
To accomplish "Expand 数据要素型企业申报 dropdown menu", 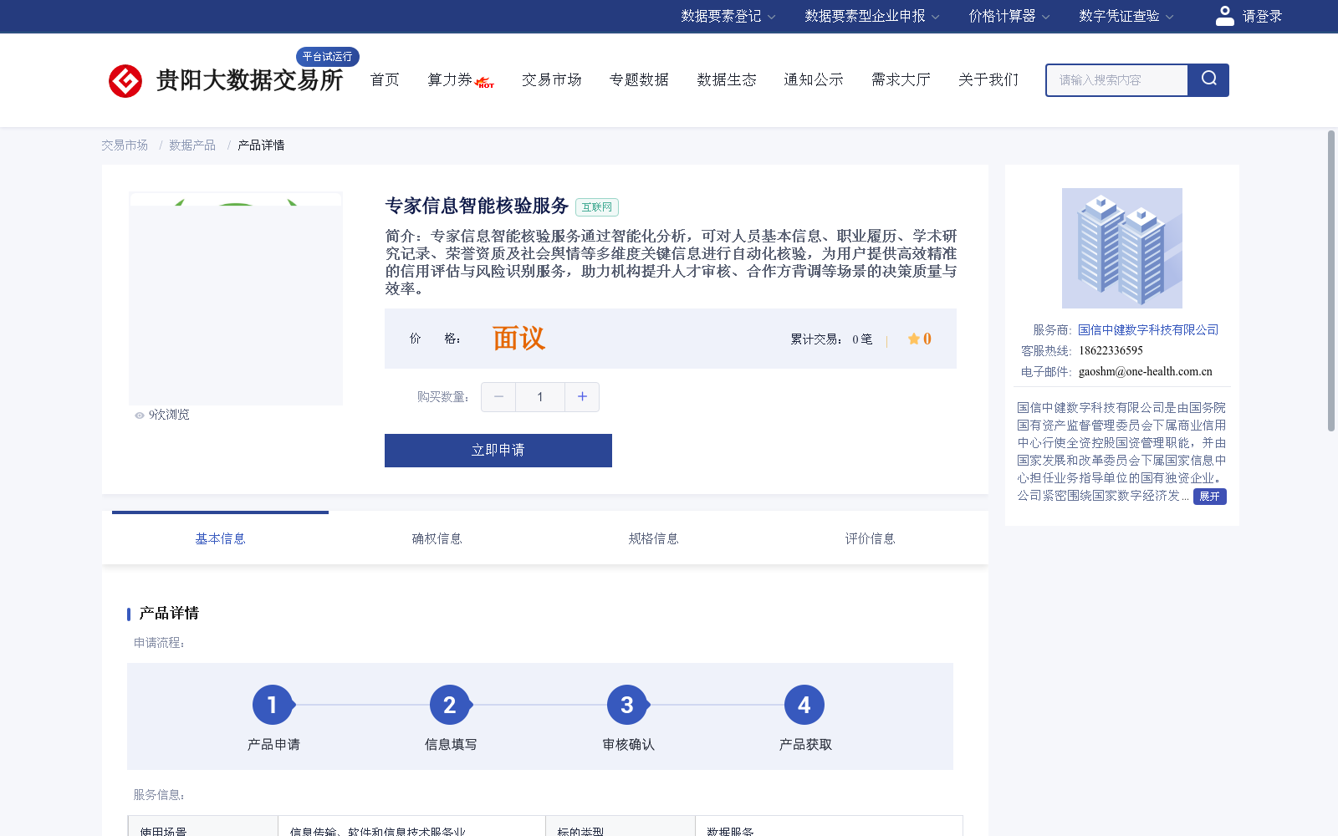I will click(872, 16).
